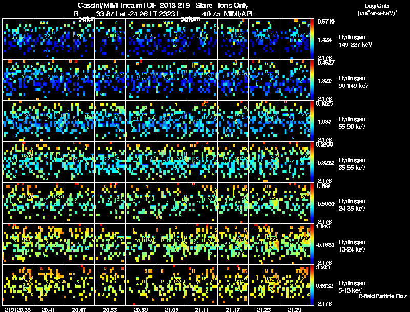Click the Hydrogen 5-13 keV row label
Screen dimensions: 410x312
click(352, 287)
